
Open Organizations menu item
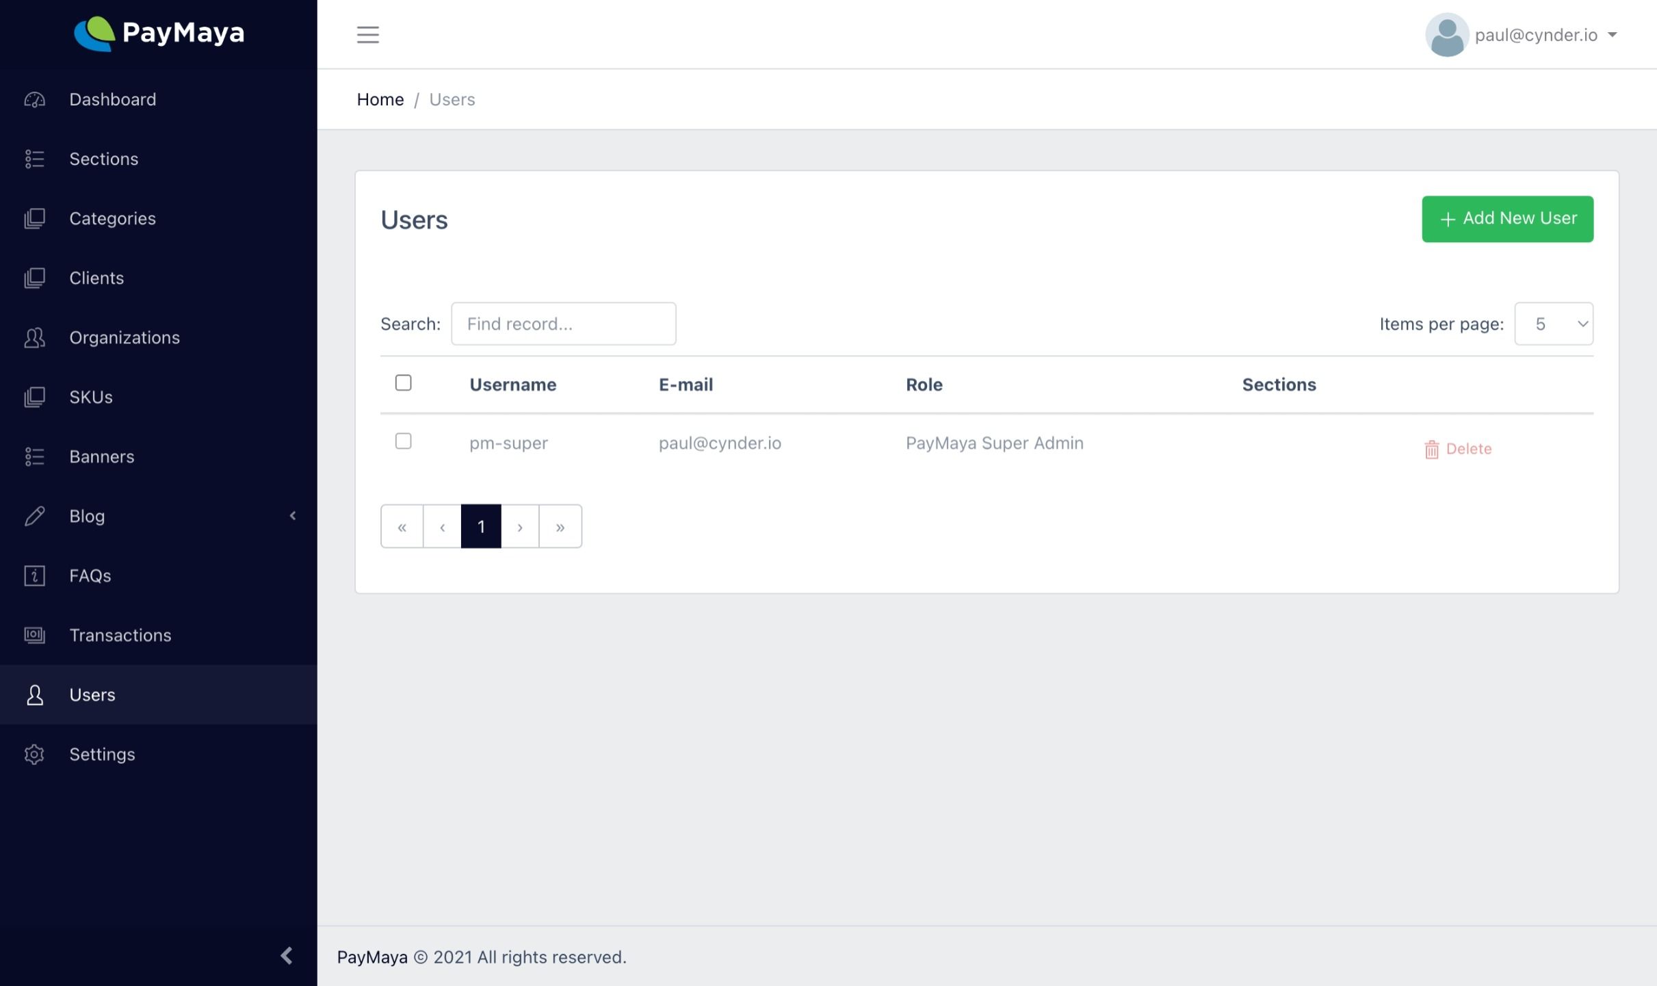point(158,337)
